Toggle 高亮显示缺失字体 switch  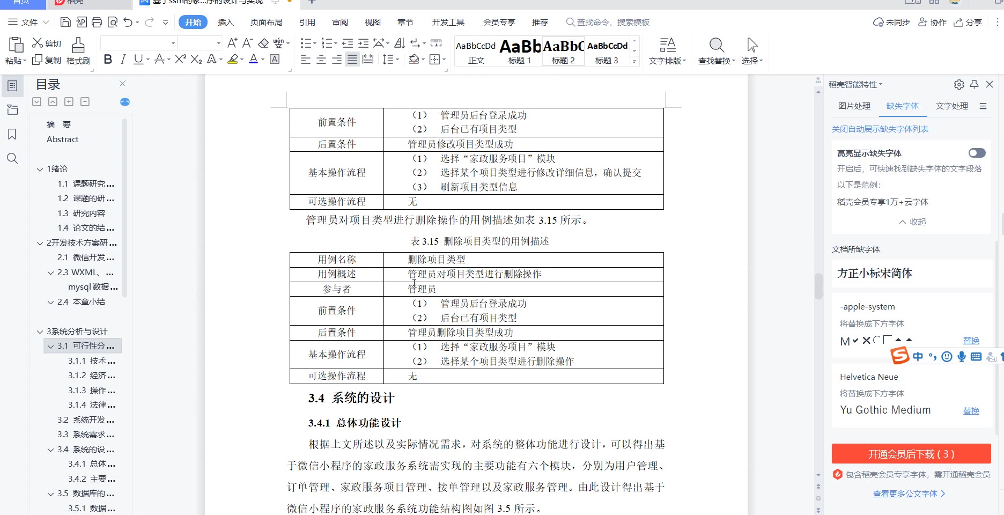click(977, 153)
